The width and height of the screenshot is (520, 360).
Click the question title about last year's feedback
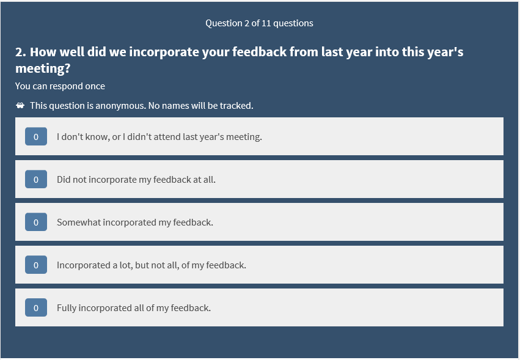(x=239, y=60)
